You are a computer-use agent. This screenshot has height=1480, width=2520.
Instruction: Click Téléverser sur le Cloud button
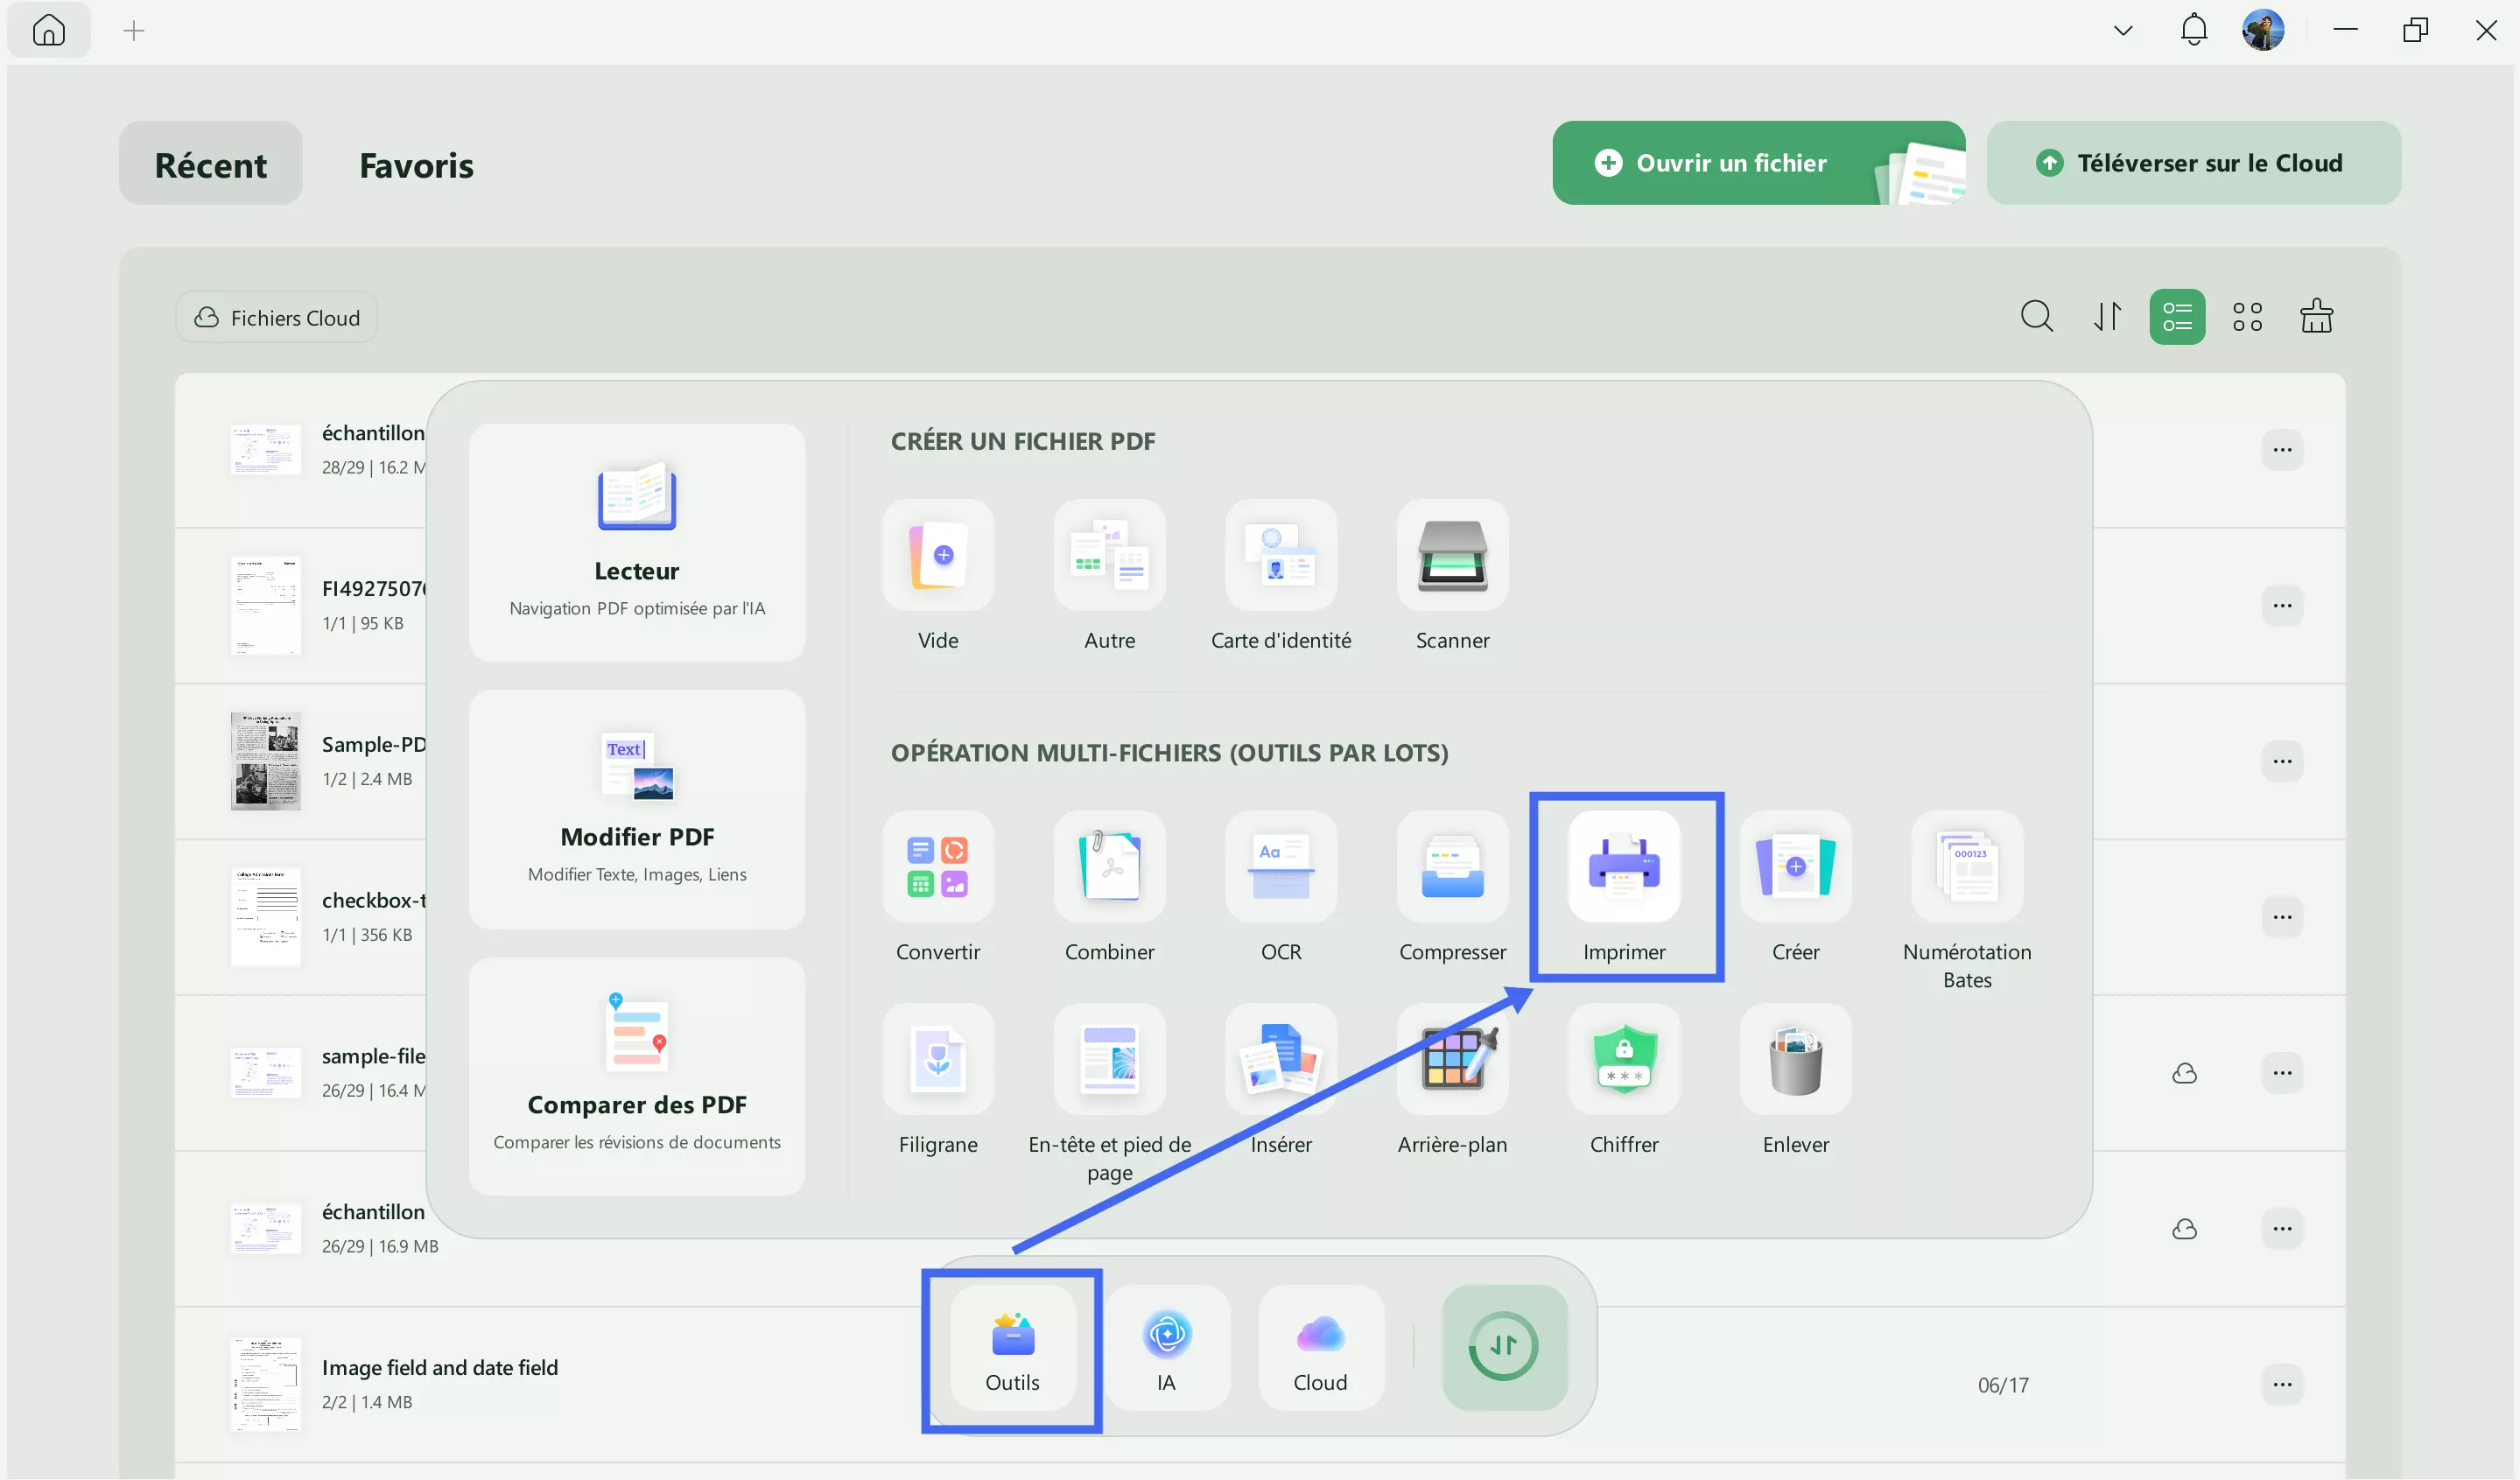point(2192,163)
